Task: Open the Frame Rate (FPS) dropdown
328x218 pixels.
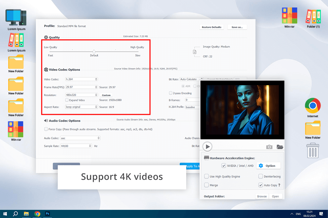Action: (x=81, y=87)
